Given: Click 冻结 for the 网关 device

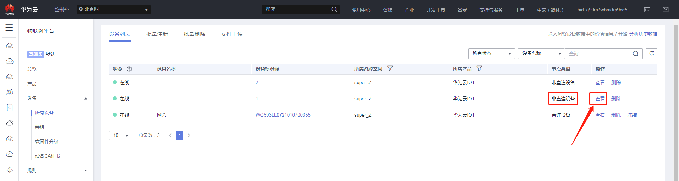Looking at the screenshot, I should click(x=632, y=115).
